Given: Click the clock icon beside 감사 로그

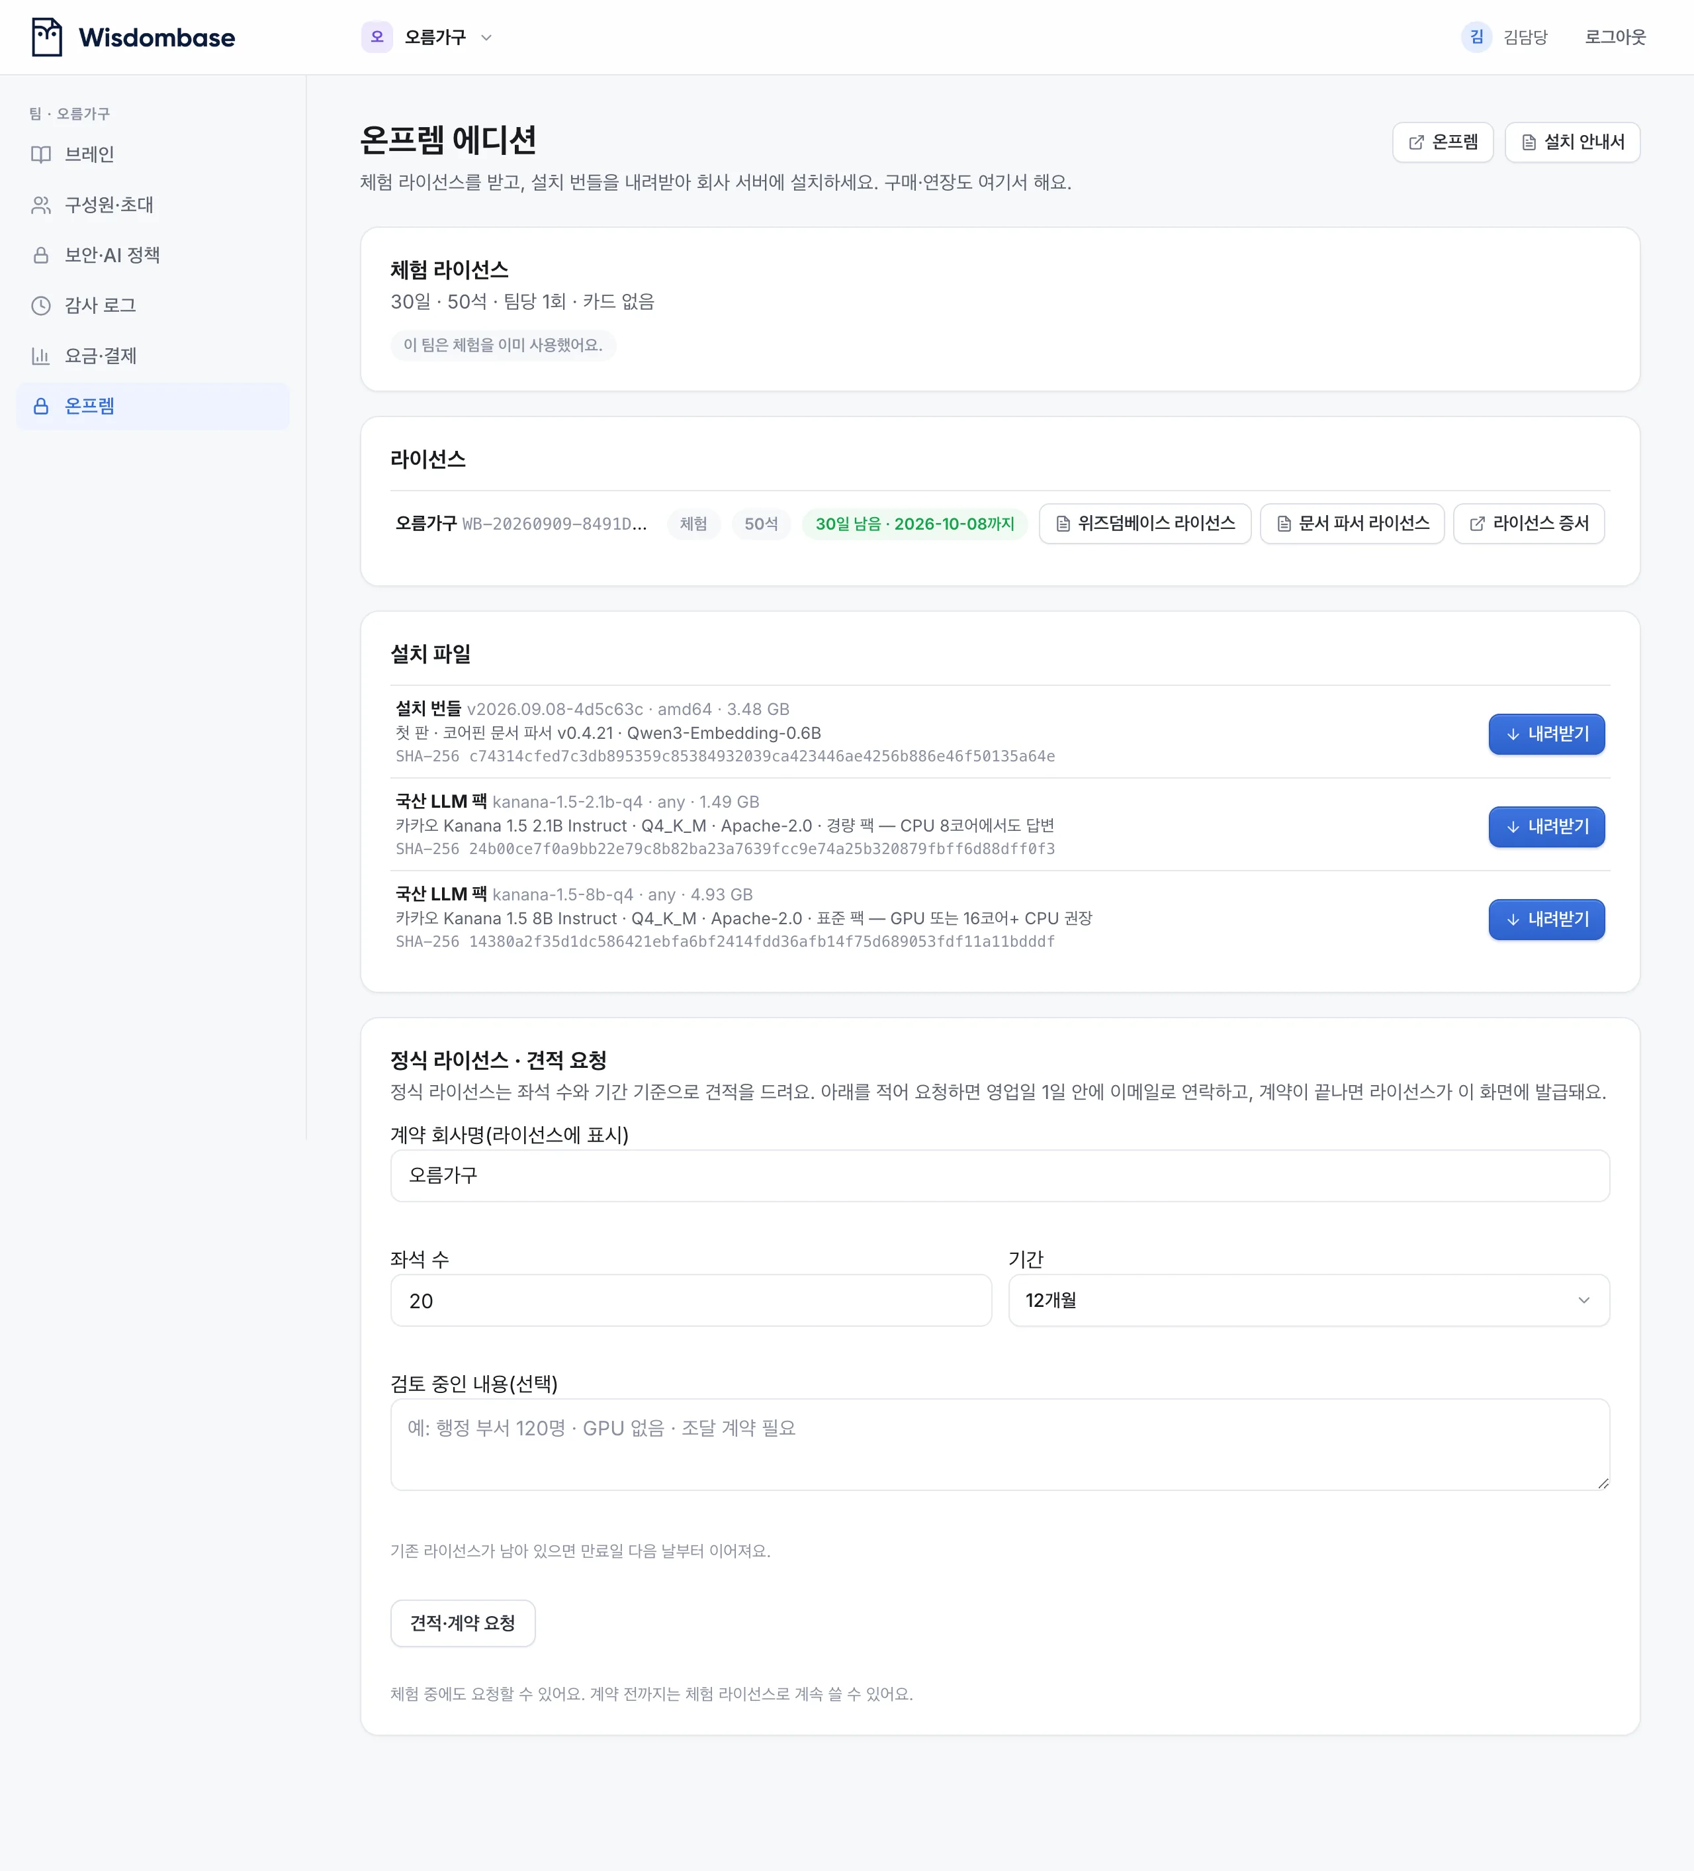Looking at the screenshot, I should click(41, 305).
